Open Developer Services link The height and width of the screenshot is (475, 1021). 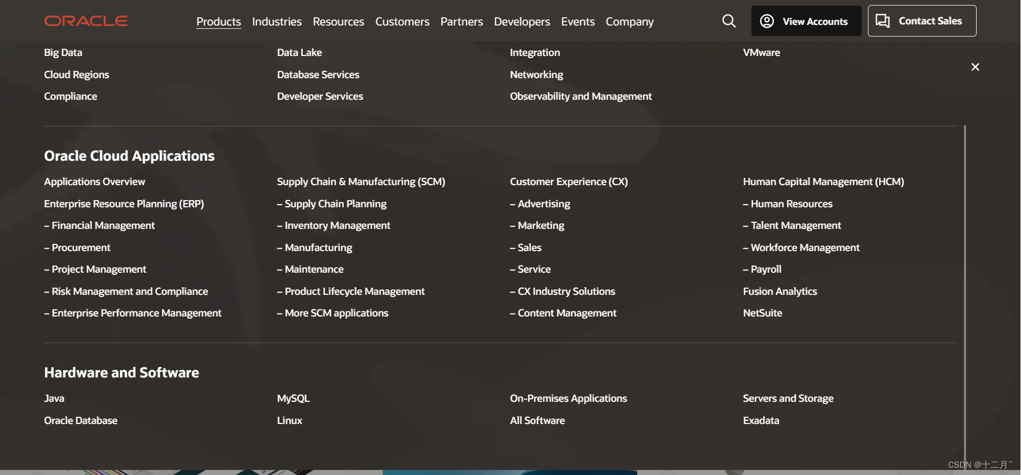[320, 96]
